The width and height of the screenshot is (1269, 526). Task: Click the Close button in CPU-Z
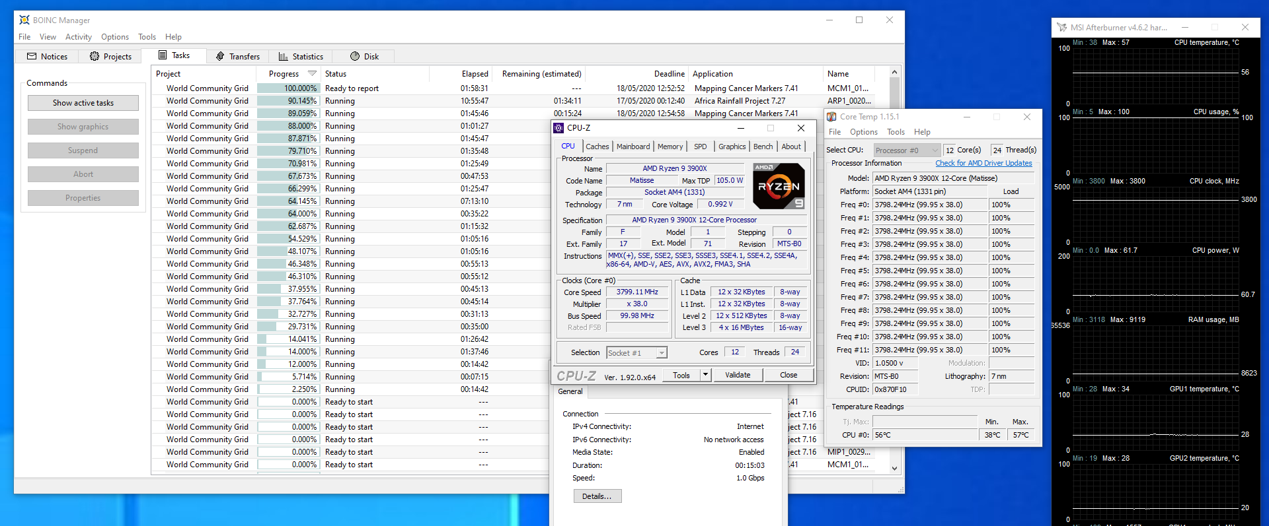pos(788,375)
